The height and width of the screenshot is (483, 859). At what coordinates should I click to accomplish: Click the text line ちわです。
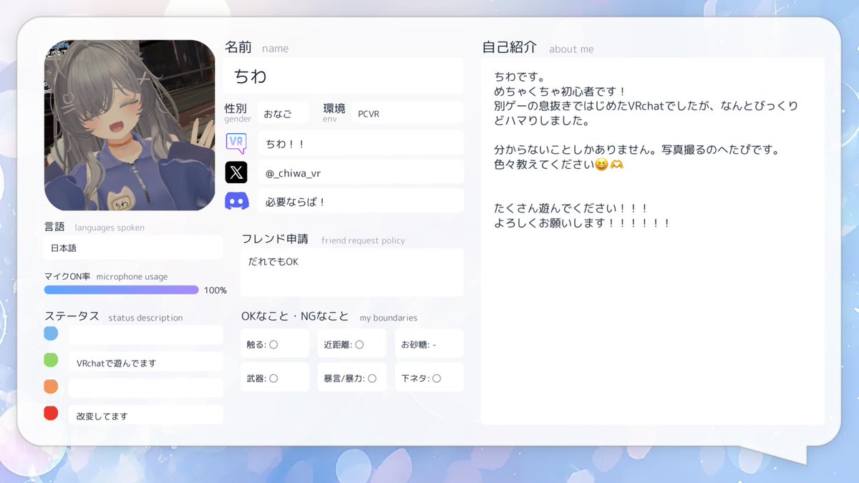click(520, 77)
